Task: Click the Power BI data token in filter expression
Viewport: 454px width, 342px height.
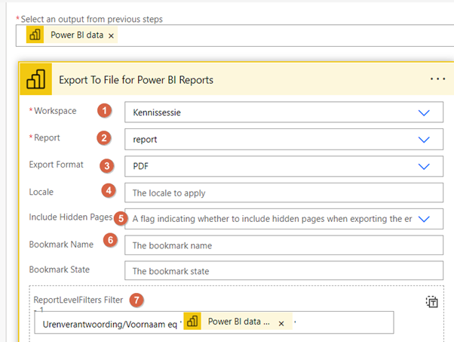Action: pyautogui.click(x=238, y=322)
